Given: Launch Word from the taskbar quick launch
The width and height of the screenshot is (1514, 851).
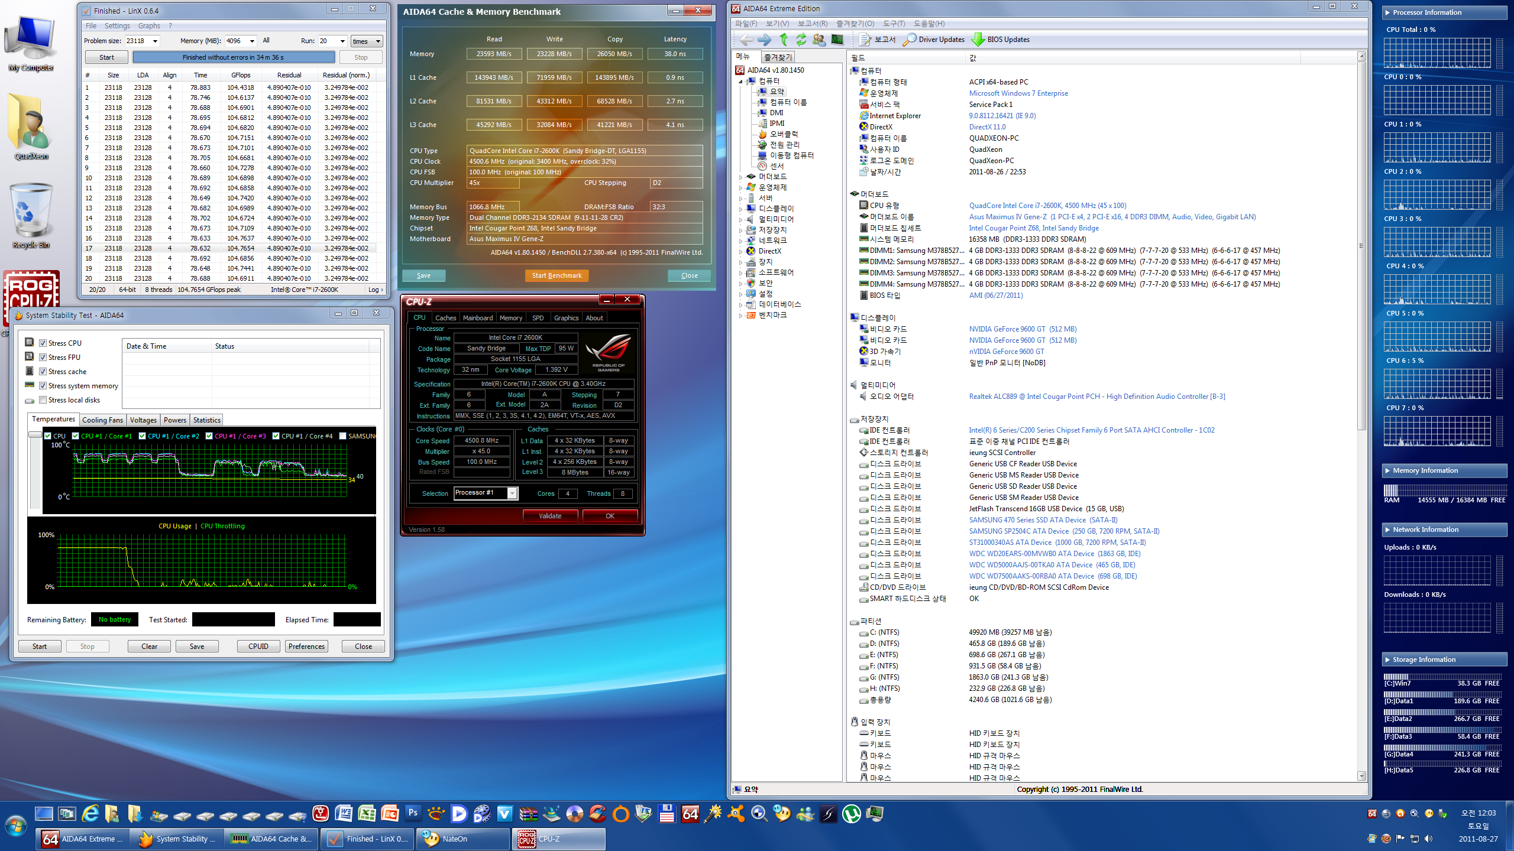Looking at the screenshot, I should pyautogui.click(x=344, y=814).
